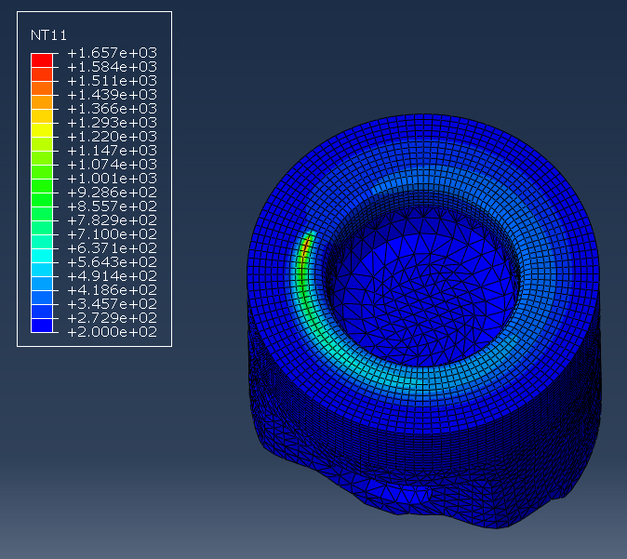Click the +8.557e+02 legend label
The image size is (627, 559).
pyautogui.click(x=112, y=206)
